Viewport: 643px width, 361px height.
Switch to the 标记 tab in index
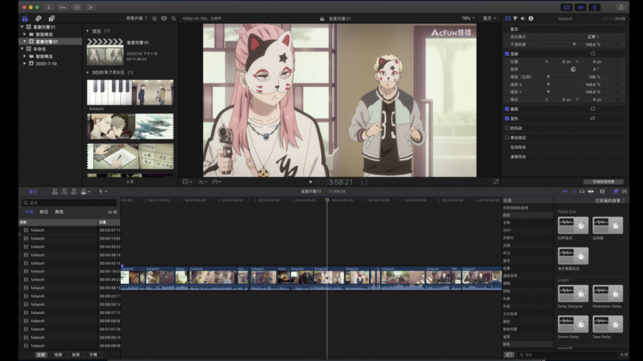pyautogui.click(x=44, y=212)
